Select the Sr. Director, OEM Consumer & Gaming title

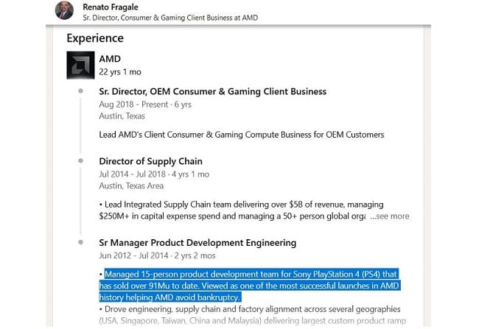(x=213, y=91)
